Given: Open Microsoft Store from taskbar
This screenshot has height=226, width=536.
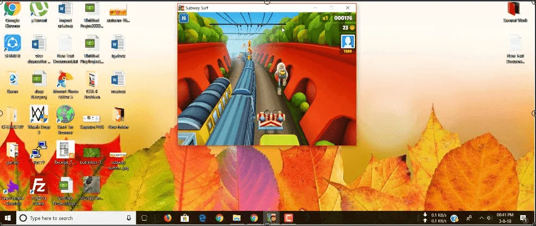Looking at the screenshot, I should click(184, 218).
